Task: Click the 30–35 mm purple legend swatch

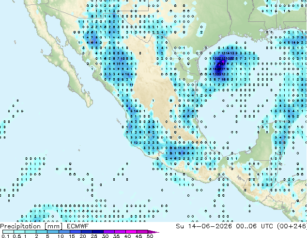Action: pyautogui.click(x=108, y=232)
